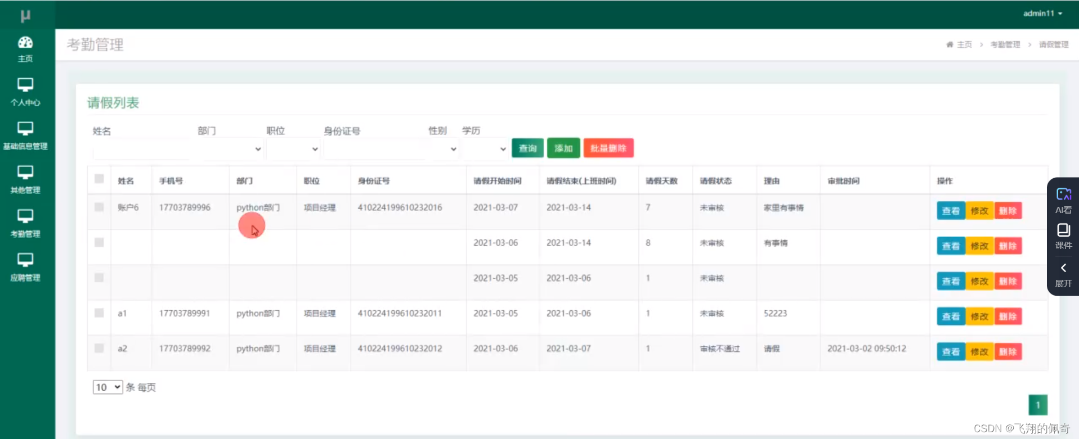This screenshot has width=1079, height=439.
Task: Click 修改 for the blank 2021-03-05 row
Action: [x=979, y=281]
